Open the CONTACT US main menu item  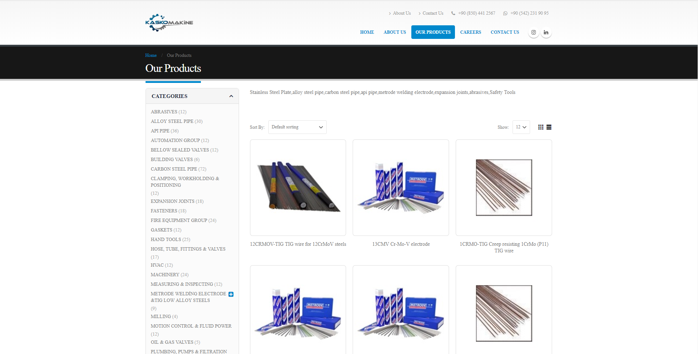point(505,32)
